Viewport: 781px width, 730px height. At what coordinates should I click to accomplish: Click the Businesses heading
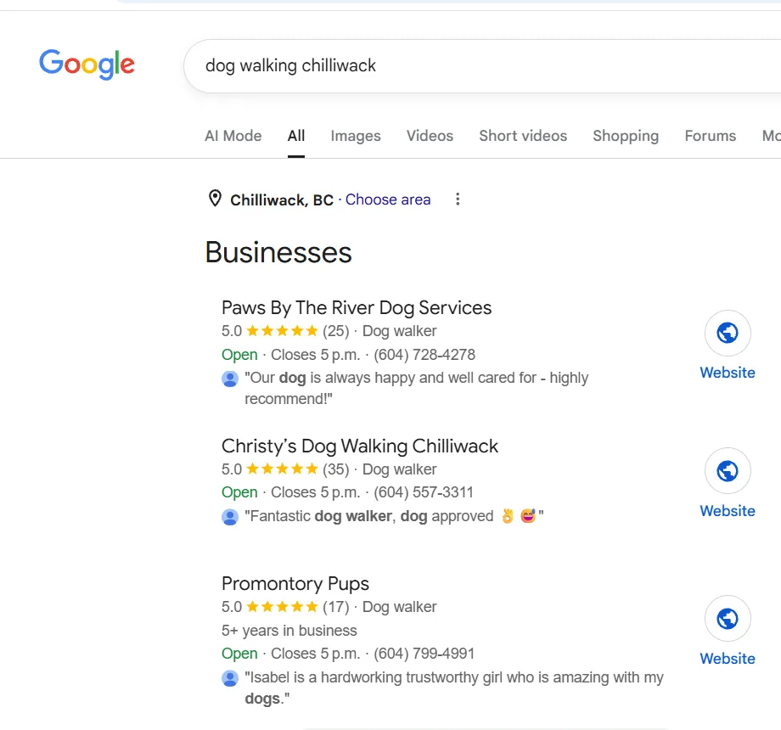(x=278, y=252)
